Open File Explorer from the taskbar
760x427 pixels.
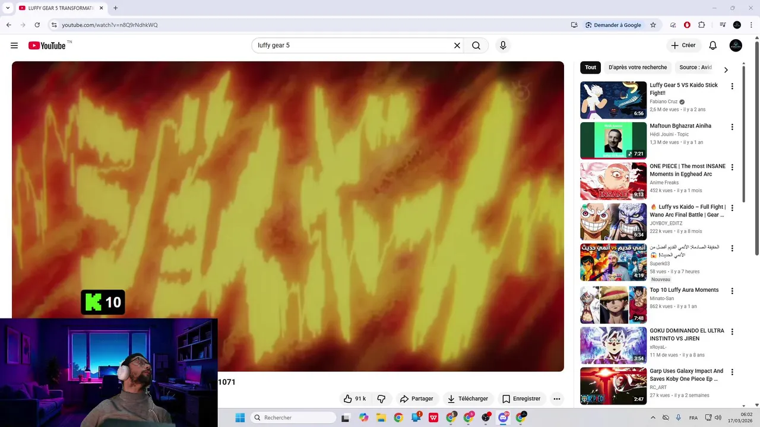click(381, 418)
